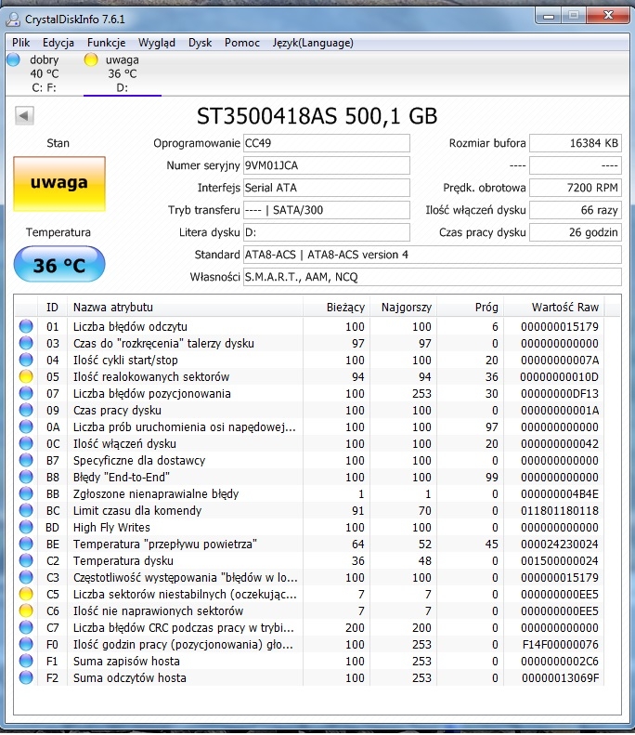Click the yellow status icon for uwaga disk
The width and height of the screenshot is (635, 735).
click(x=91, y=59)
